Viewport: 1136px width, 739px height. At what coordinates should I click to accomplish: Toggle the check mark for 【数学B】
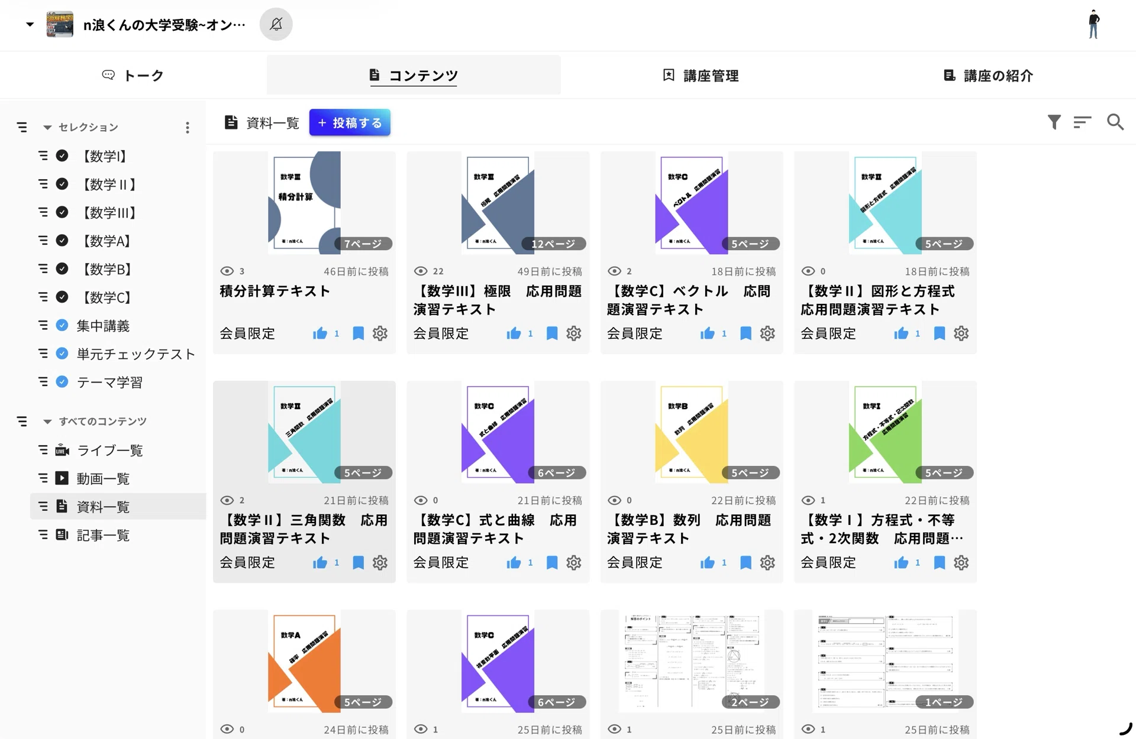(x=62, y=268)
